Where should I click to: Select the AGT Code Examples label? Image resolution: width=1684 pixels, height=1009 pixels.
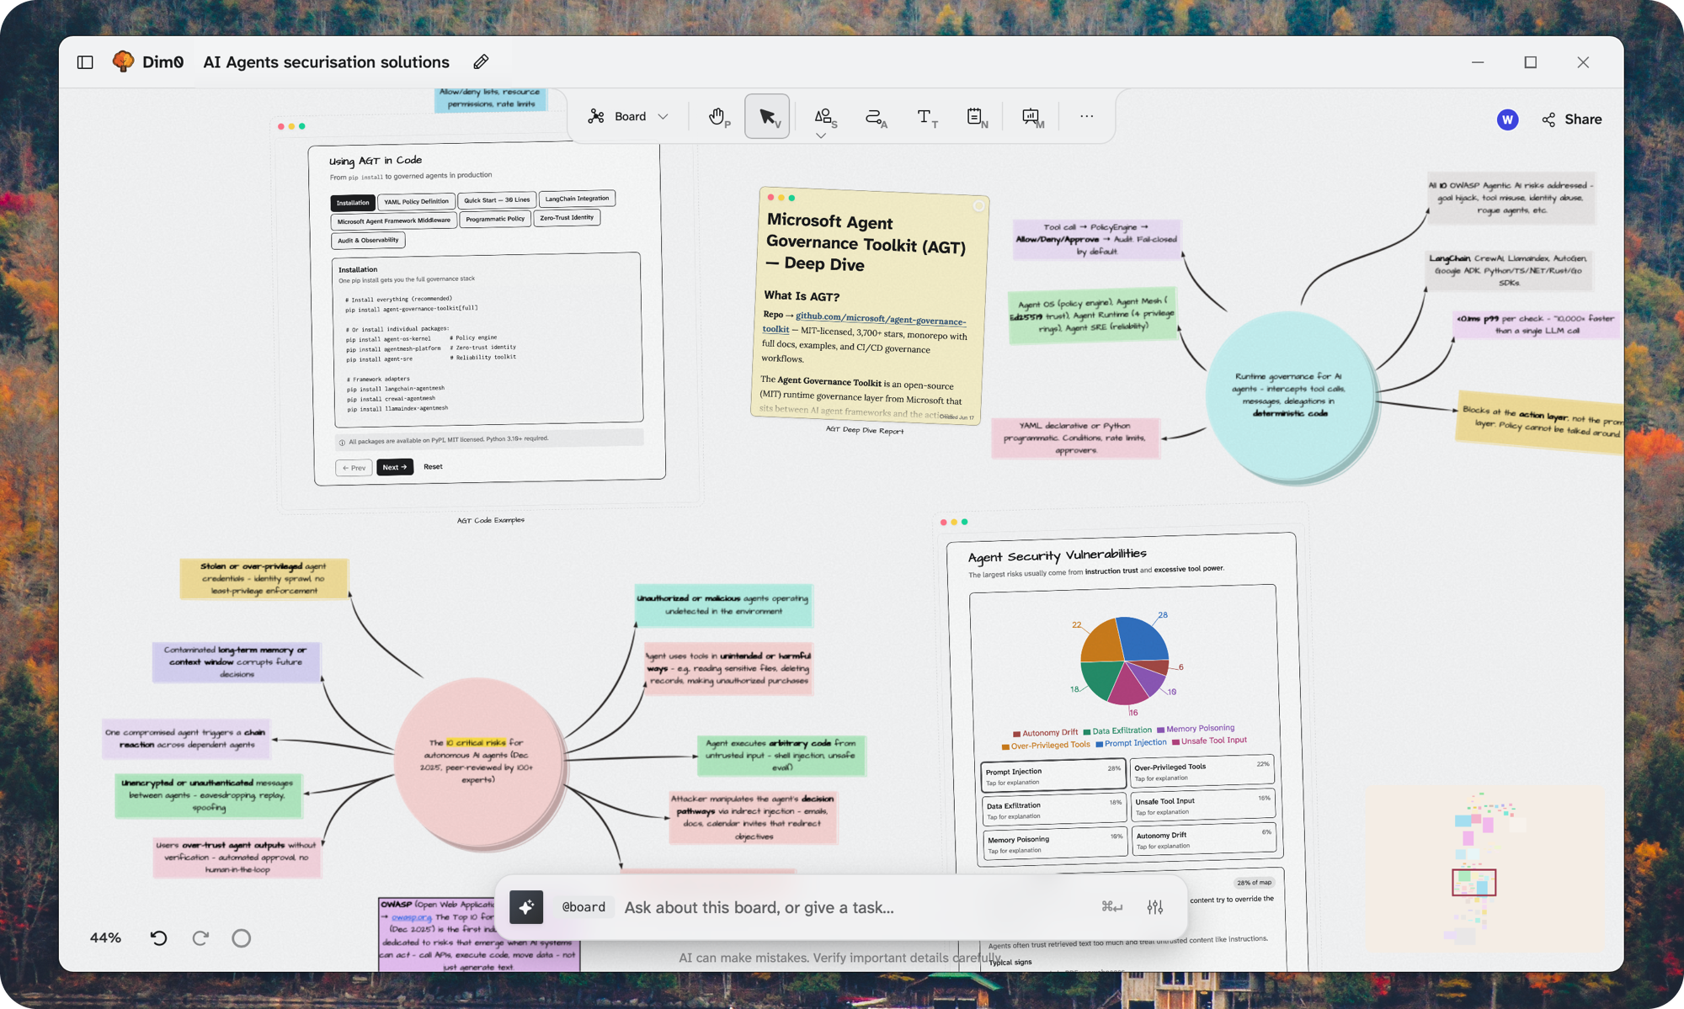tap(491, 520)
